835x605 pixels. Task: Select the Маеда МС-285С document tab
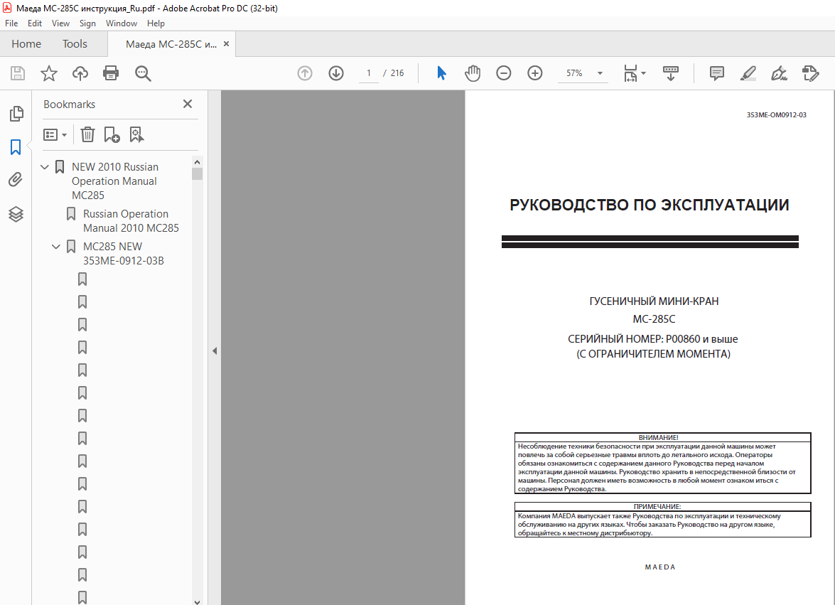(171, 44)
